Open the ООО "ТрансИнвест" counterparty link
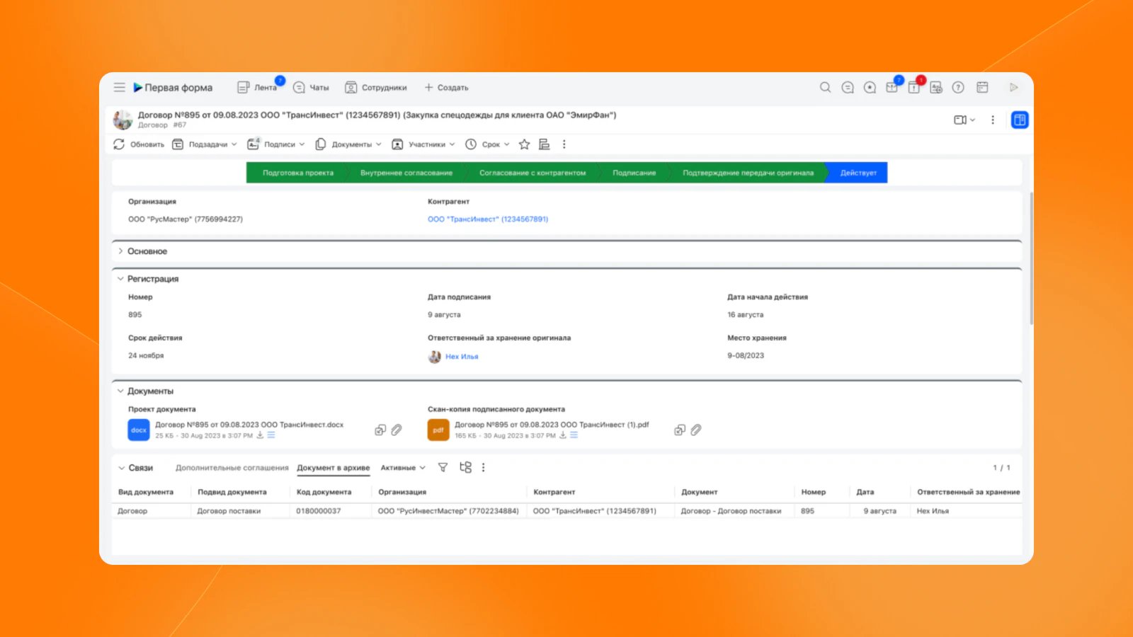The image size is (1133, 637). pyautogui.click(x=488, y=219)
